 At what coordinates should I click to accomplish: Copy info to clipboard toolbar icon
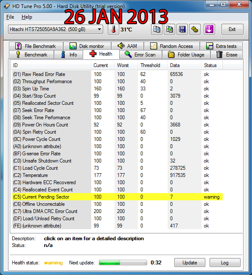[x=157, y=29]
